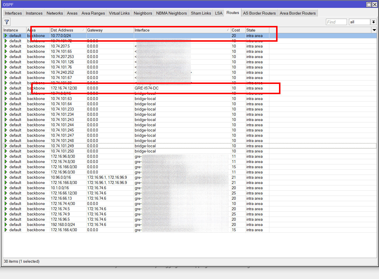Viewport: 379px width, 279px height.
Task: Click the flag icon on 172.16.96.8/30 route
Action: click(x=6, y=156)
